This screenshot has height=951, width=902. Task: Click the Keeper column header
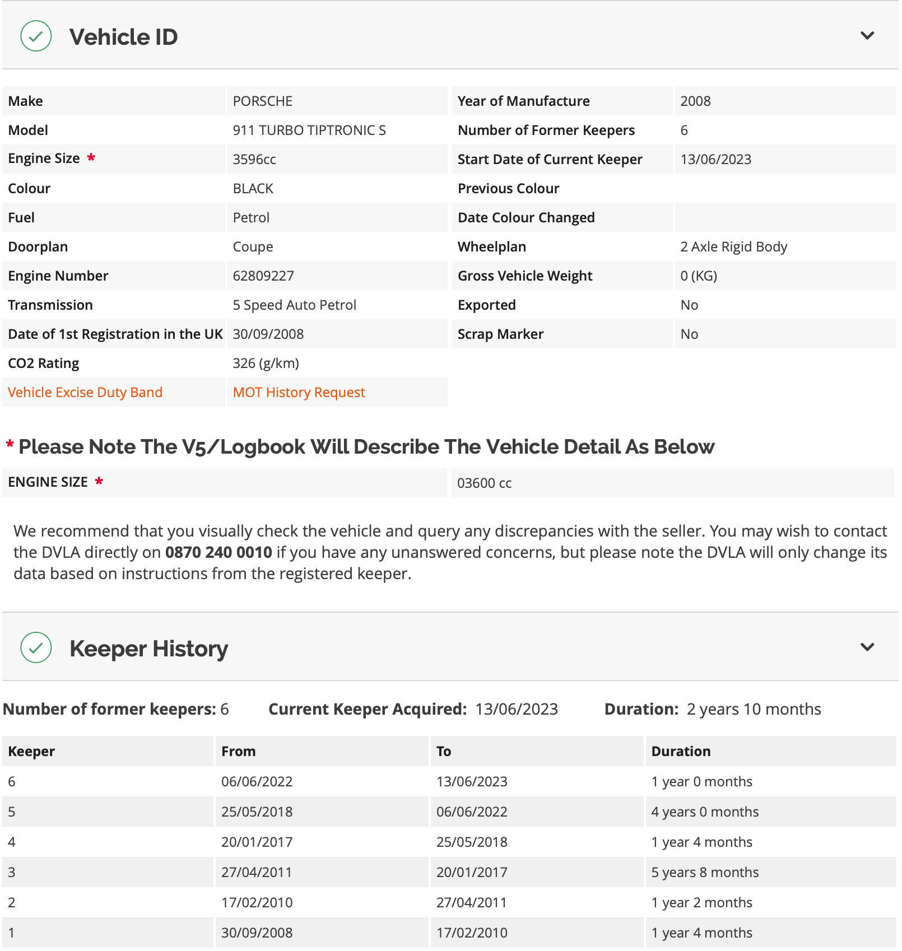click(x=31, y=752)
